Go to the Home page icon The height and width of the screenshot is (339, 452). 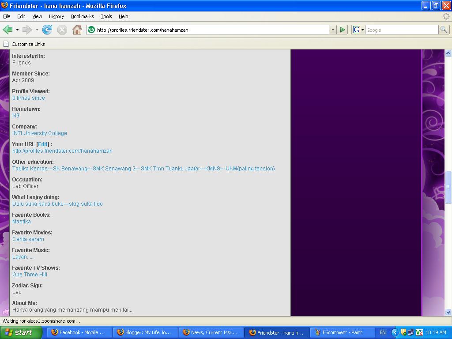[77, 30]
